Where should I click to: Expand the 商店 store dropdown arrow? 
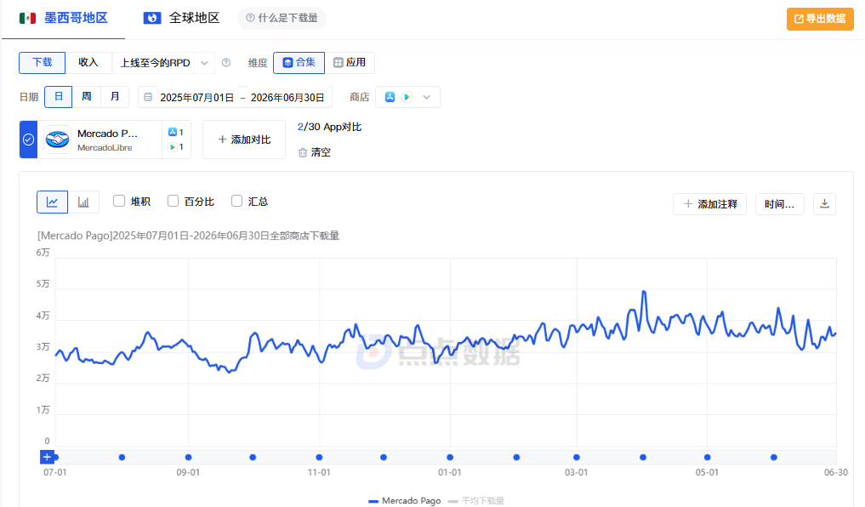coord(426,97)
